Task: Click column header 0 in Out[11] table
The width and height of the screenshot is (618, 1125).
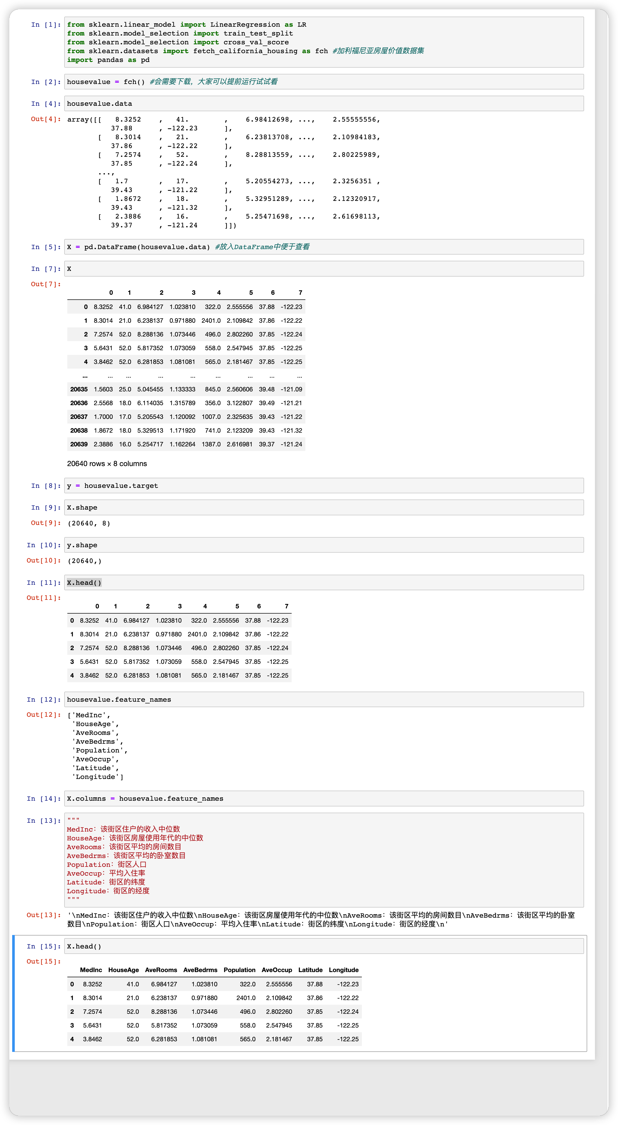Action: (97, 606)
